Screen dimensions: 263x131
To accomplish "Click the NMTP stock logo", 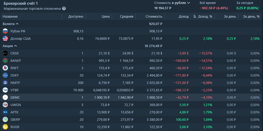I will click(5, 83).
